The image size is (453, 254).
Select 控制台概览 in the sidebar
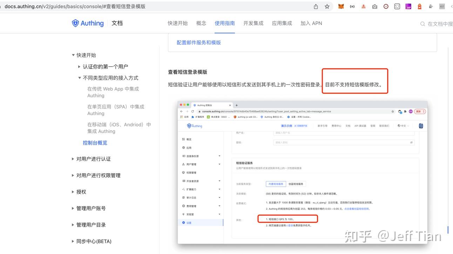(x=95, y=143)
